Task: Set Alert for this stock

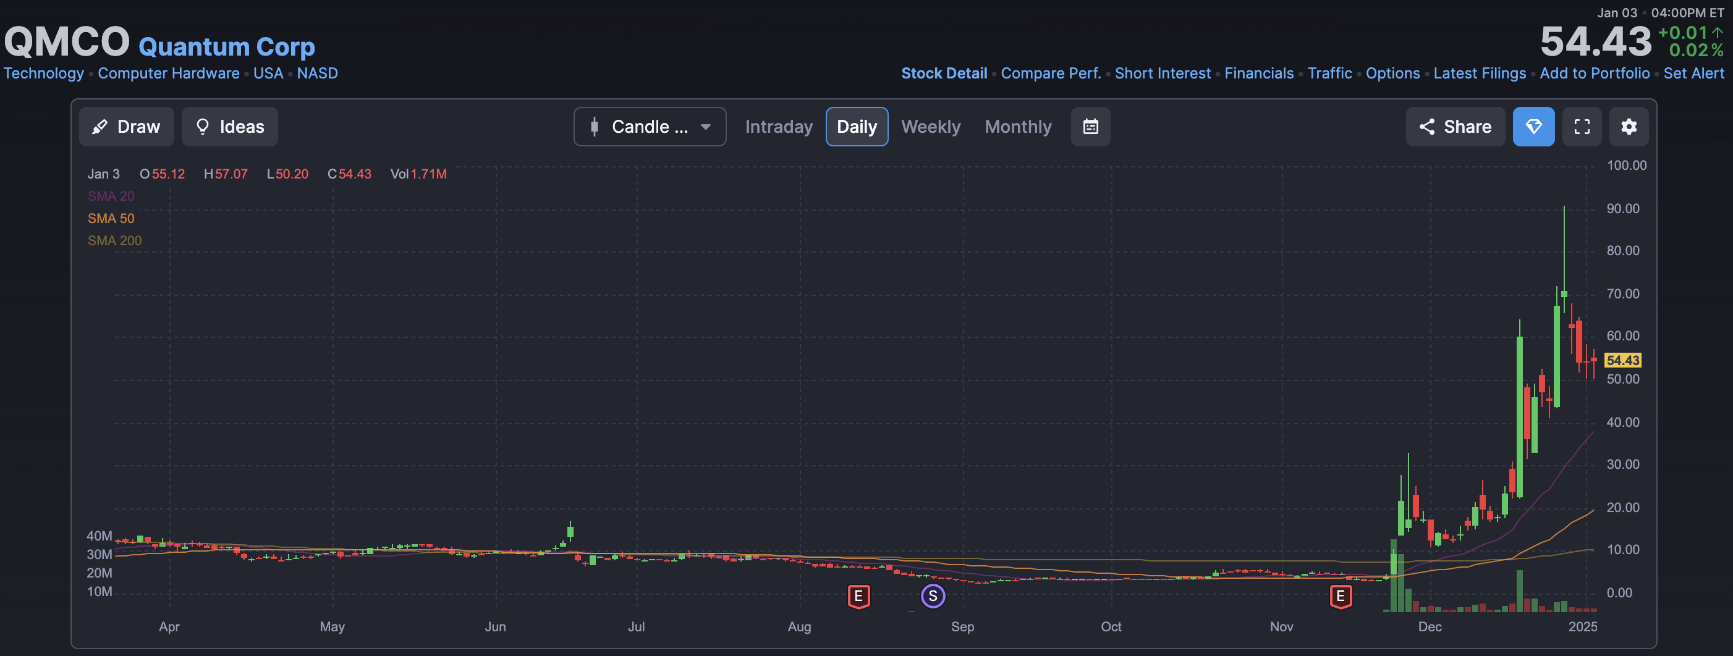Action: [1693, 74]
